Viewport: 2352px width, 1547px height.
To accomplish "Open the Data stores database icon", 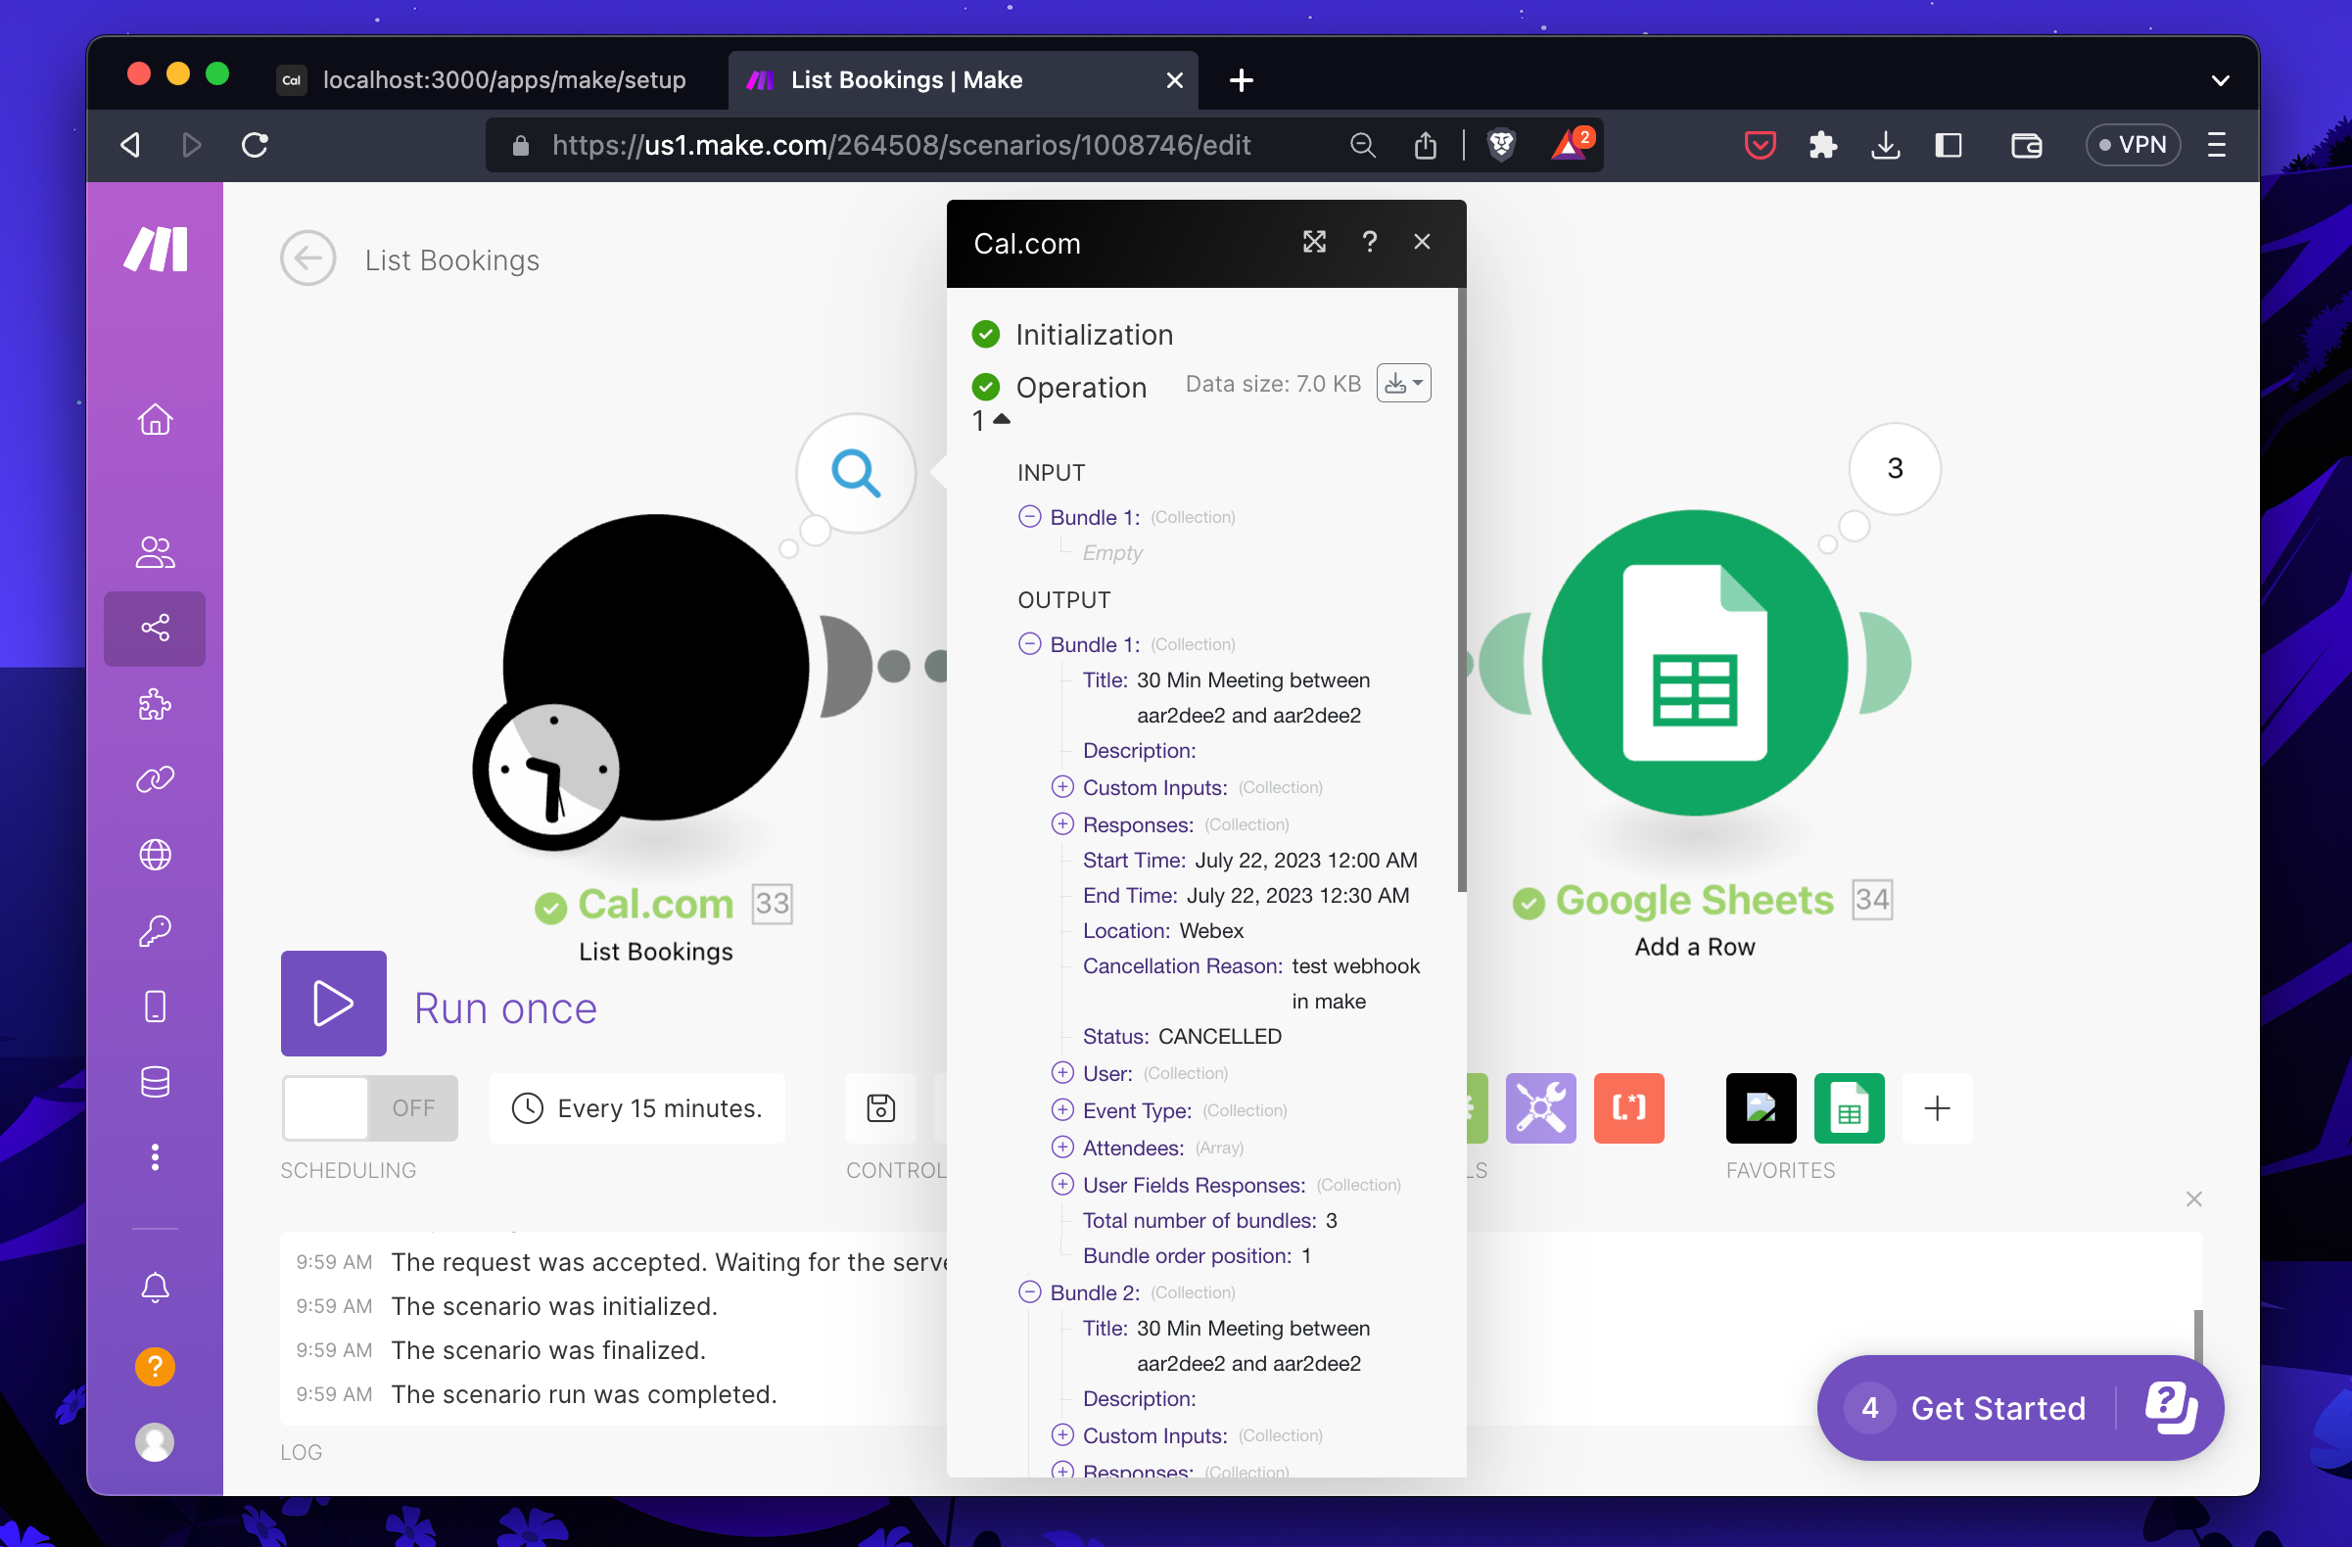I will point(155,1082).
